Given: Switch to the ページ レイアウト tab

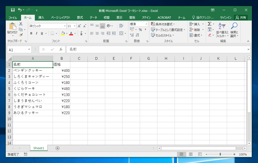Looking at the screenshot, I should coord(60,18).
